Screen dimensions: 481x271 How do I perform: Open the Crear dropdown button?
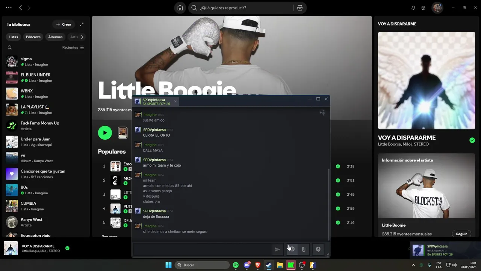[x=64, y=24]
